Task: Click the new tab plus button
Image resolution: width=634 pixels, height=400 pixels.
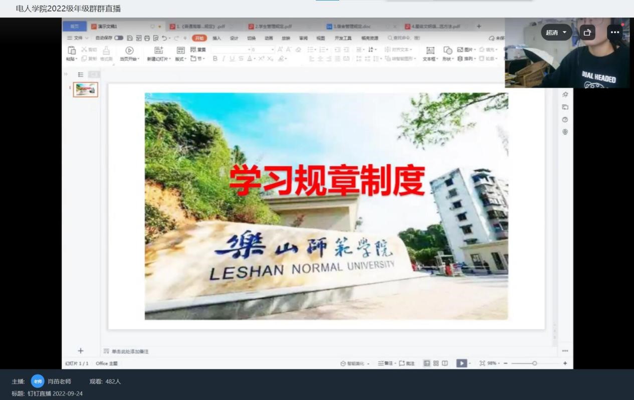Action: coord(479,27)
